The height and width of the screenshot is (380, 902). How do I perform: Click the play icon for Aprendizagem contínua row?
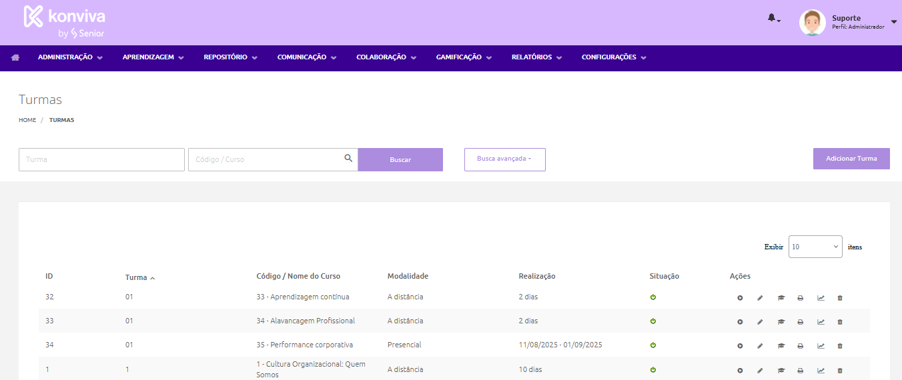(740, 298)
